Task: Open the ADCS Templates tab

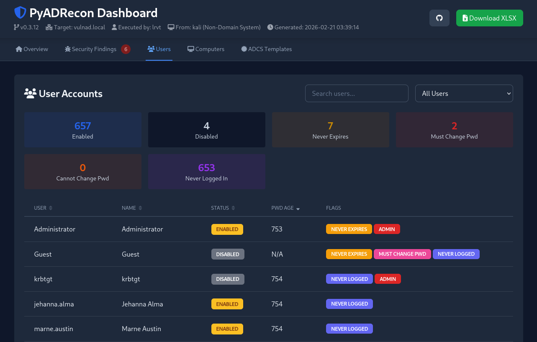Action: pyautogui.click(x=266, y=49)
